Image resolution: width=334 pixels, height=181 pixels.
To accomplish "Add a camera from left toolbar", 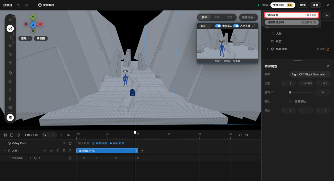I will click(10, 82).
